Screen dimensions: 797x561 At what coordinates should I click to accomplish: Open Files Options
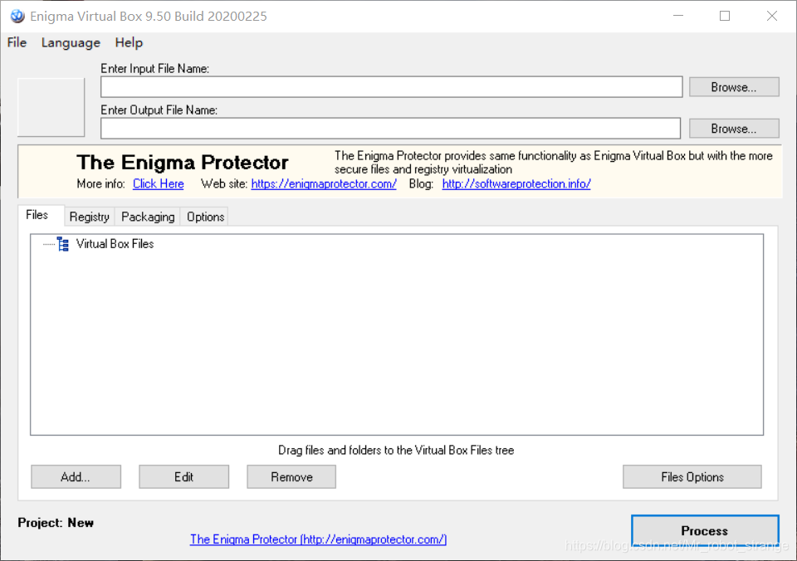coord(692,476)
